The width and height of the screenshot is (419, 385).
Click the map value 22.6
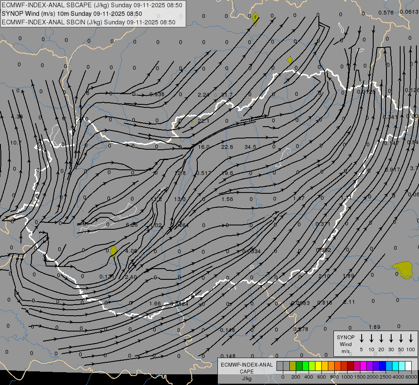click(x=227, y=147)
